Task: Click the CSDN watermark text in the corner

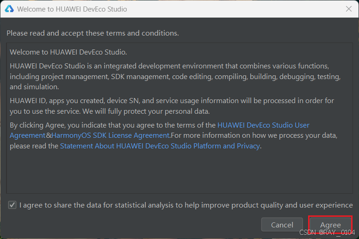Action: pyautogui.click(x=327, y=233)
